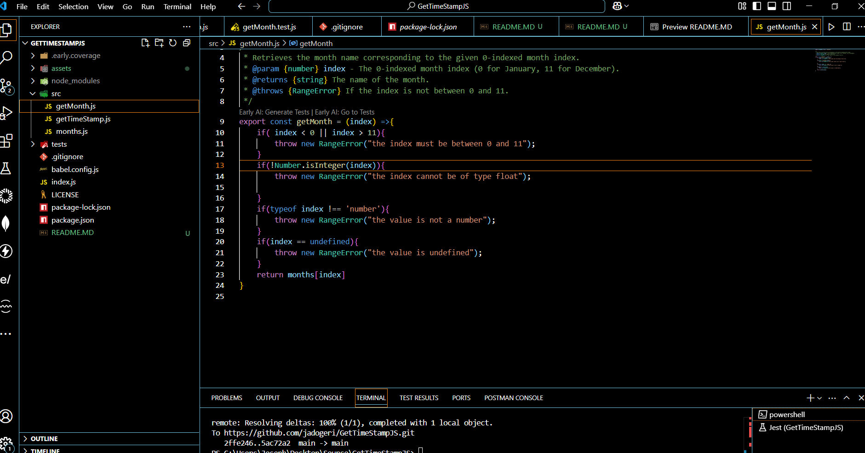This screenshot has height=453, width=865.
Task: Click New Folder icon in Explorer header
Action: coord(159,43)
